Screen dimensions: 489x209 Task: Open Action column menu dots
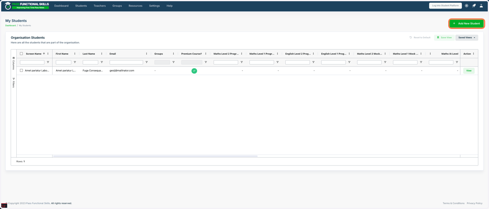[x=474, y=54]
